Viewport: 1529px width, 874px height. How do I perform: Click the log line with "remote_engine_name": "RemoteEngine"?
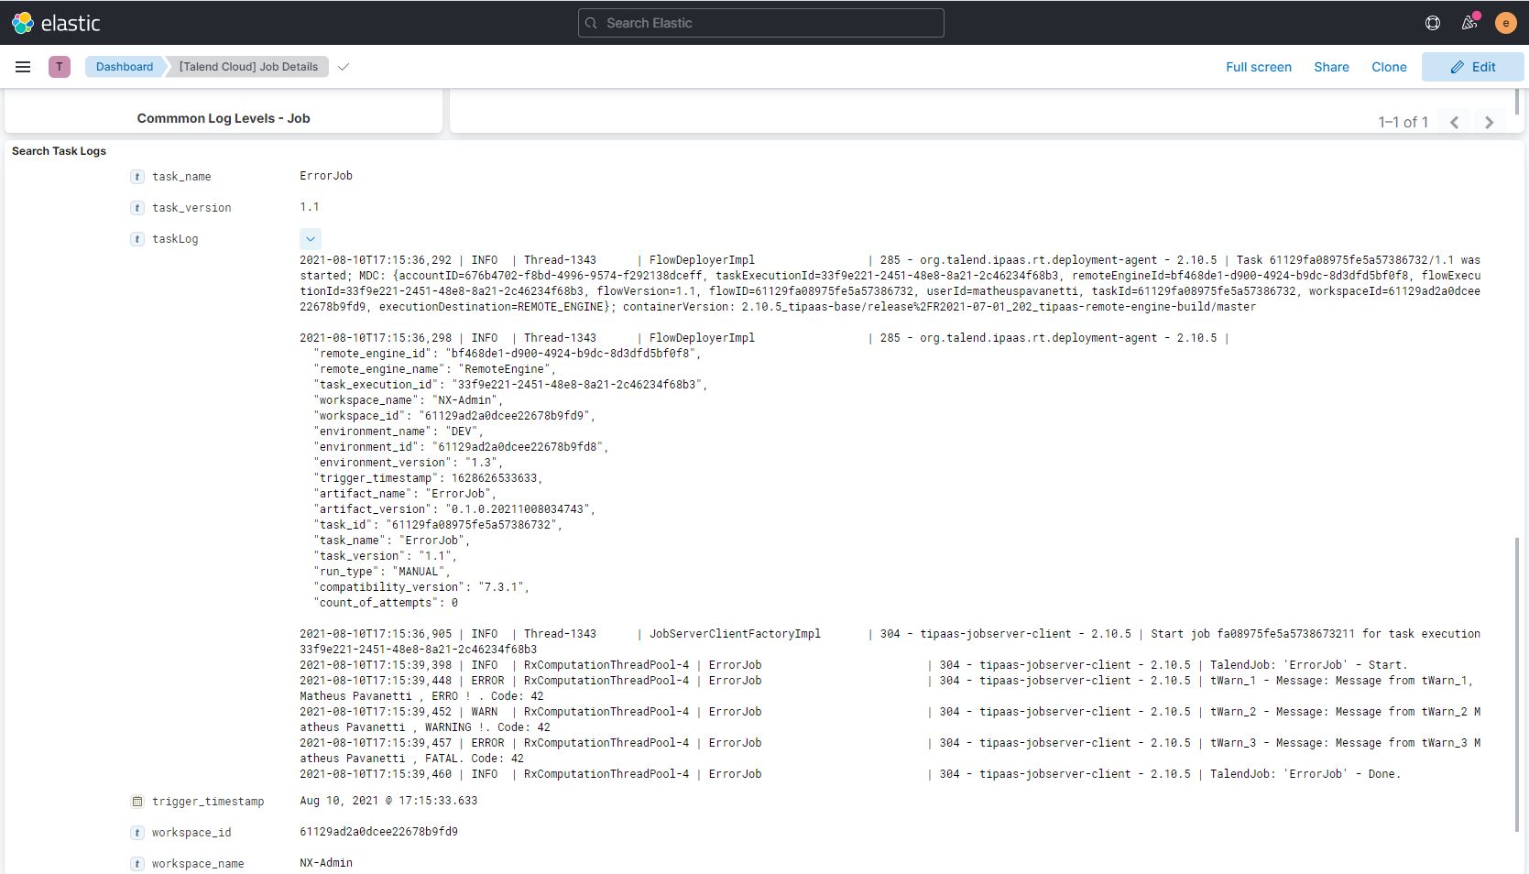pyautogui.click(x=435, y=369)
